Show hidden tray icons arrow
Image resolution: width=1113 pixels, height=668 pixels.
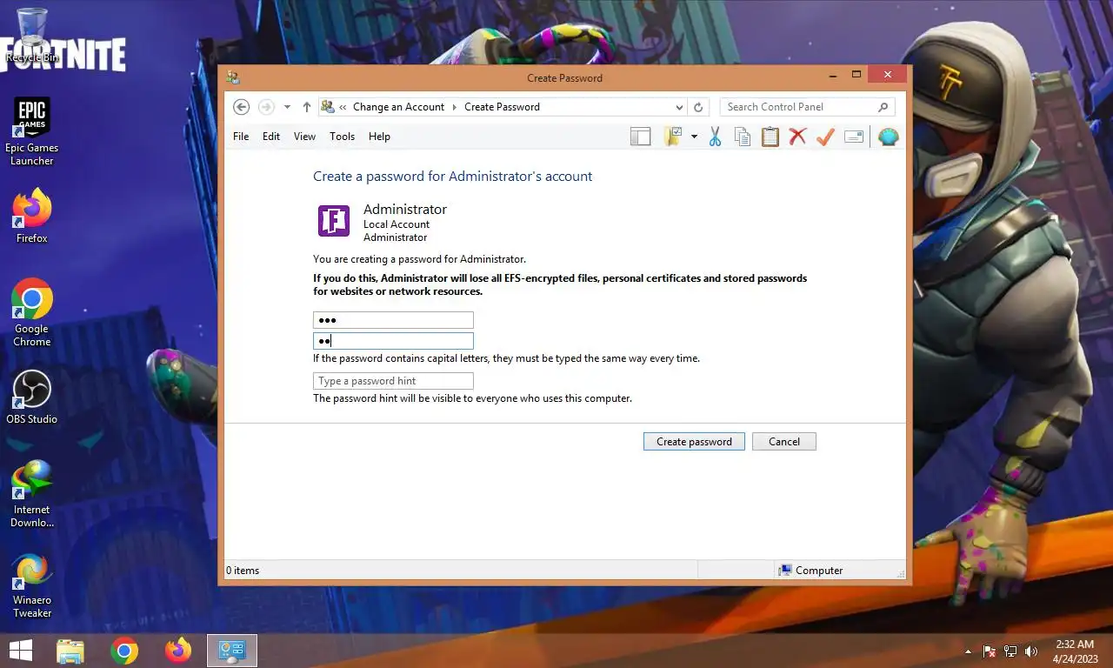[968, 651]
